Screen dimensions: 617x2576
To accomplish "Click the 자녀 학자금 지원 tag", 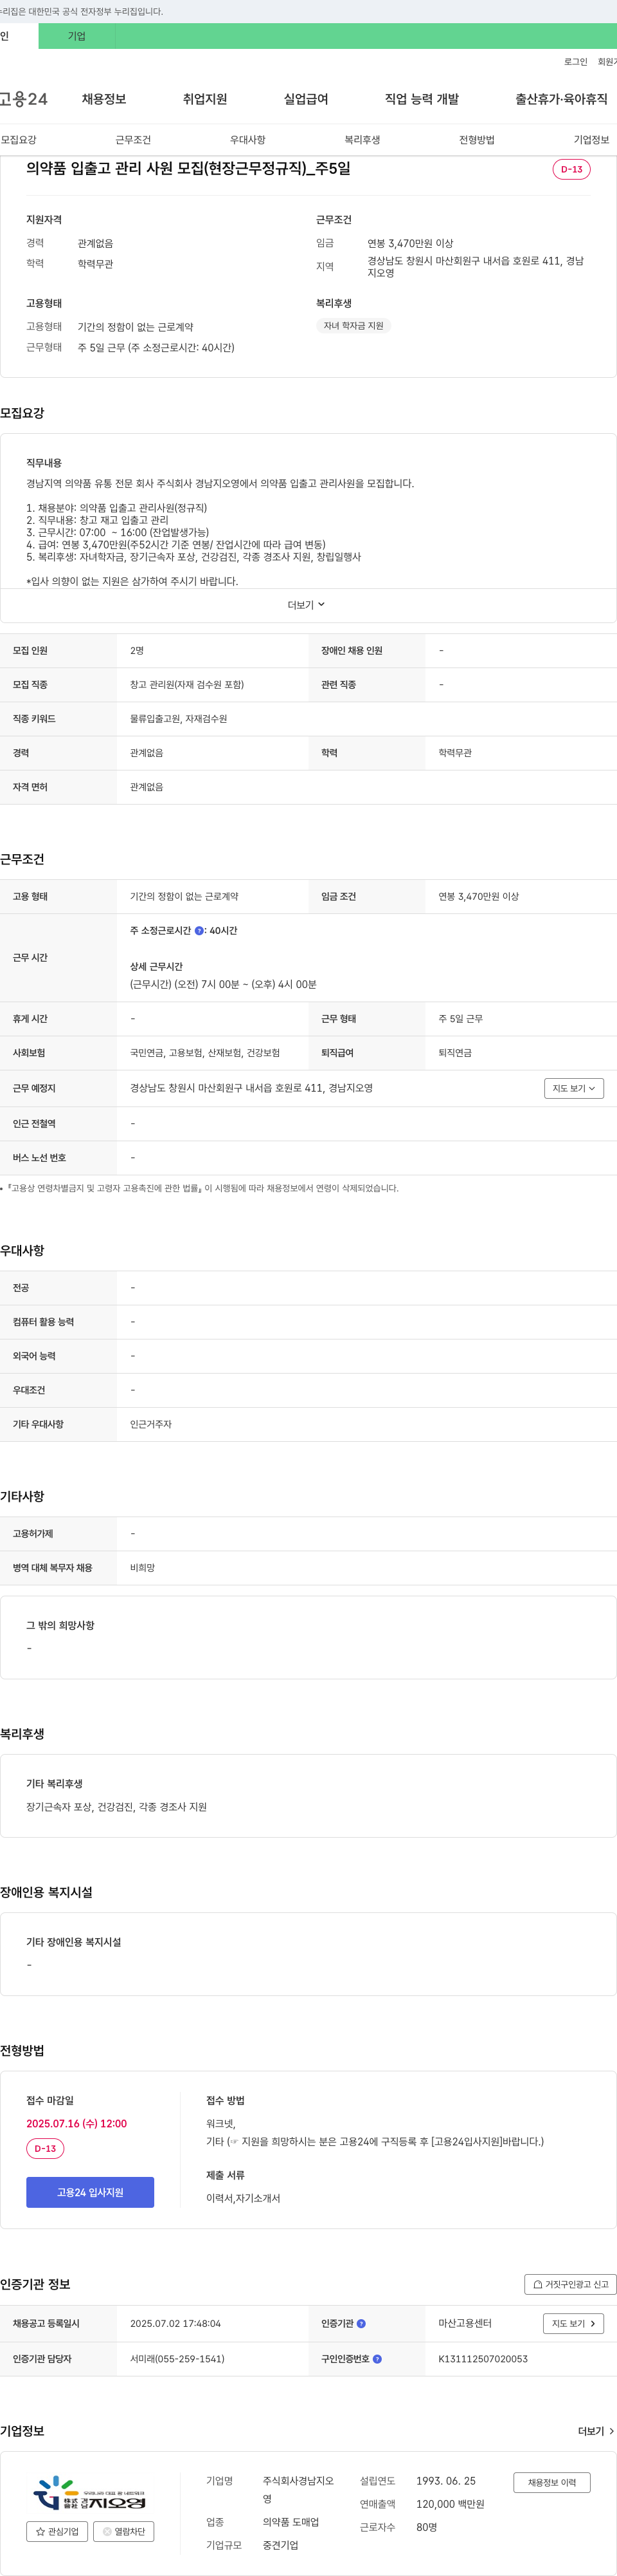I will point(353,326).
